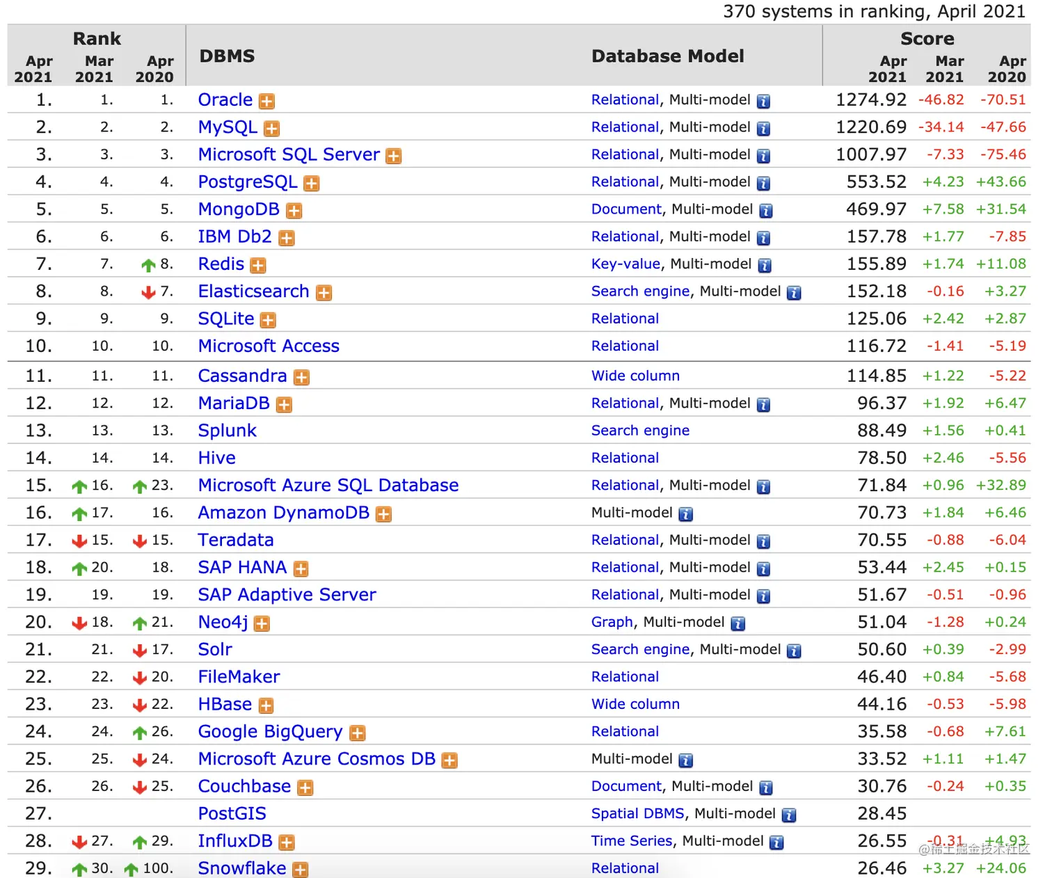Click the Rank header label
The height and width of the screenshot is (878, 1052).
(x=97, y=39)
